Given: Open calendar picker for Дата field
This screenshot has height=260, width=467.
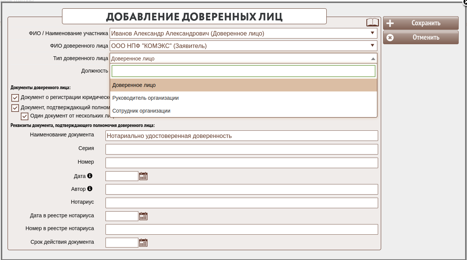Looking at the screenshot, I should pos(143,176).
